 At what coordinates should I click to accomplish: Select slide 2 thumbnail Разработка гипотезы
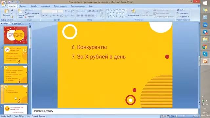tap(15, 55)
